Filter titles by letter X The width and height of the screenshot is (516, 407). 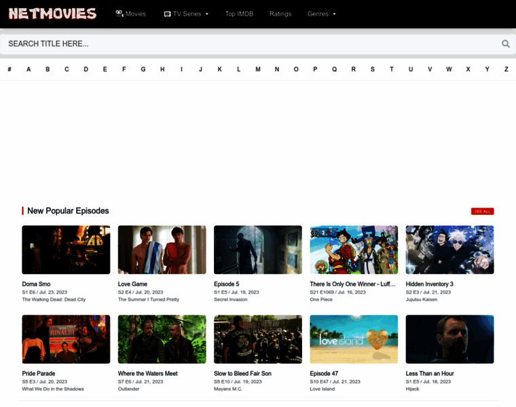(x=468, y=69)
